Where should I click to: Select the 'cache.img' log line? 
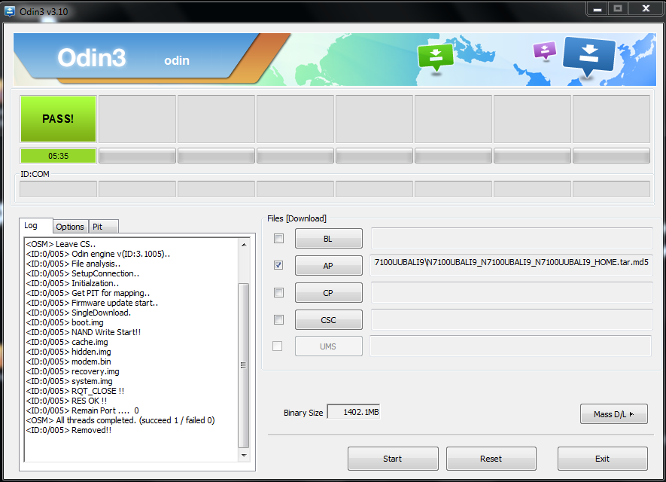pyautogui.click(x=67, y=342)
